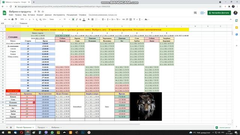Open Viber from the taskbar
This screenshot has width=240, height=135.
[46, 132]
